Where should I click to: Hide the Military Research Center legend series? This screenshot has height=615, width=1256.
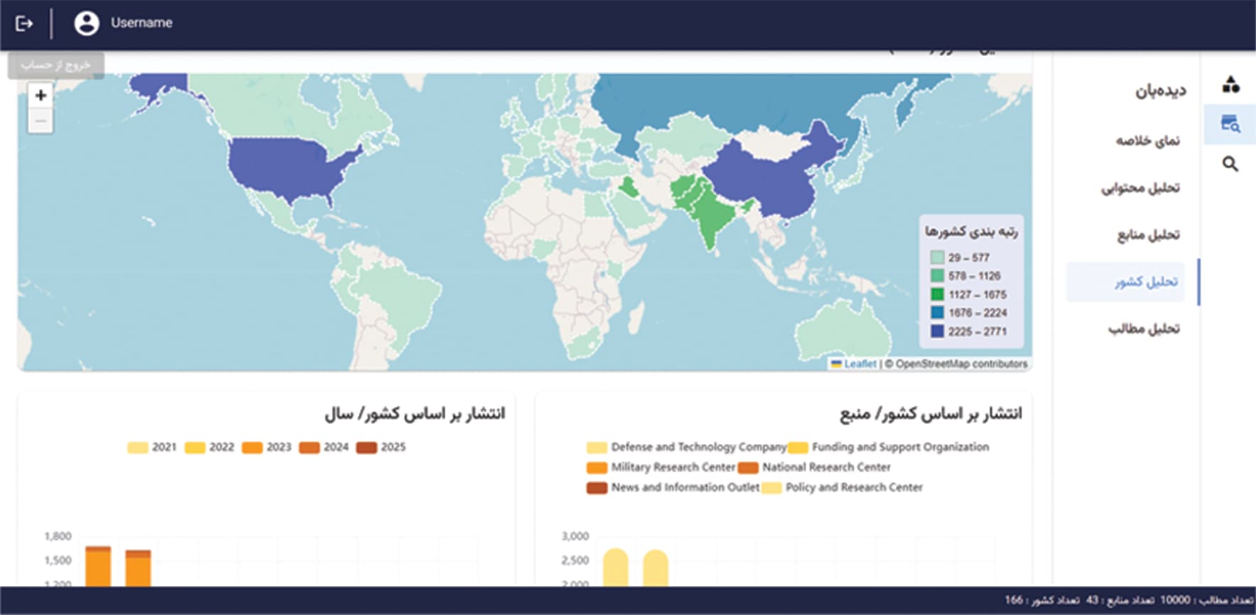pyautogui.click(x=661, y=467)
